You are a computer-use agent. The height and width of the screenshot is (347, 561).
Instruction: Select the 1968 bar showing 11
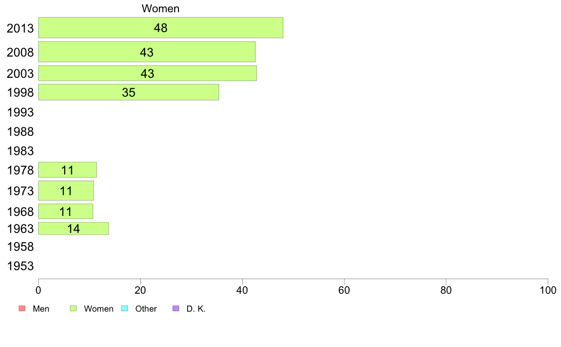coord(66,211)
